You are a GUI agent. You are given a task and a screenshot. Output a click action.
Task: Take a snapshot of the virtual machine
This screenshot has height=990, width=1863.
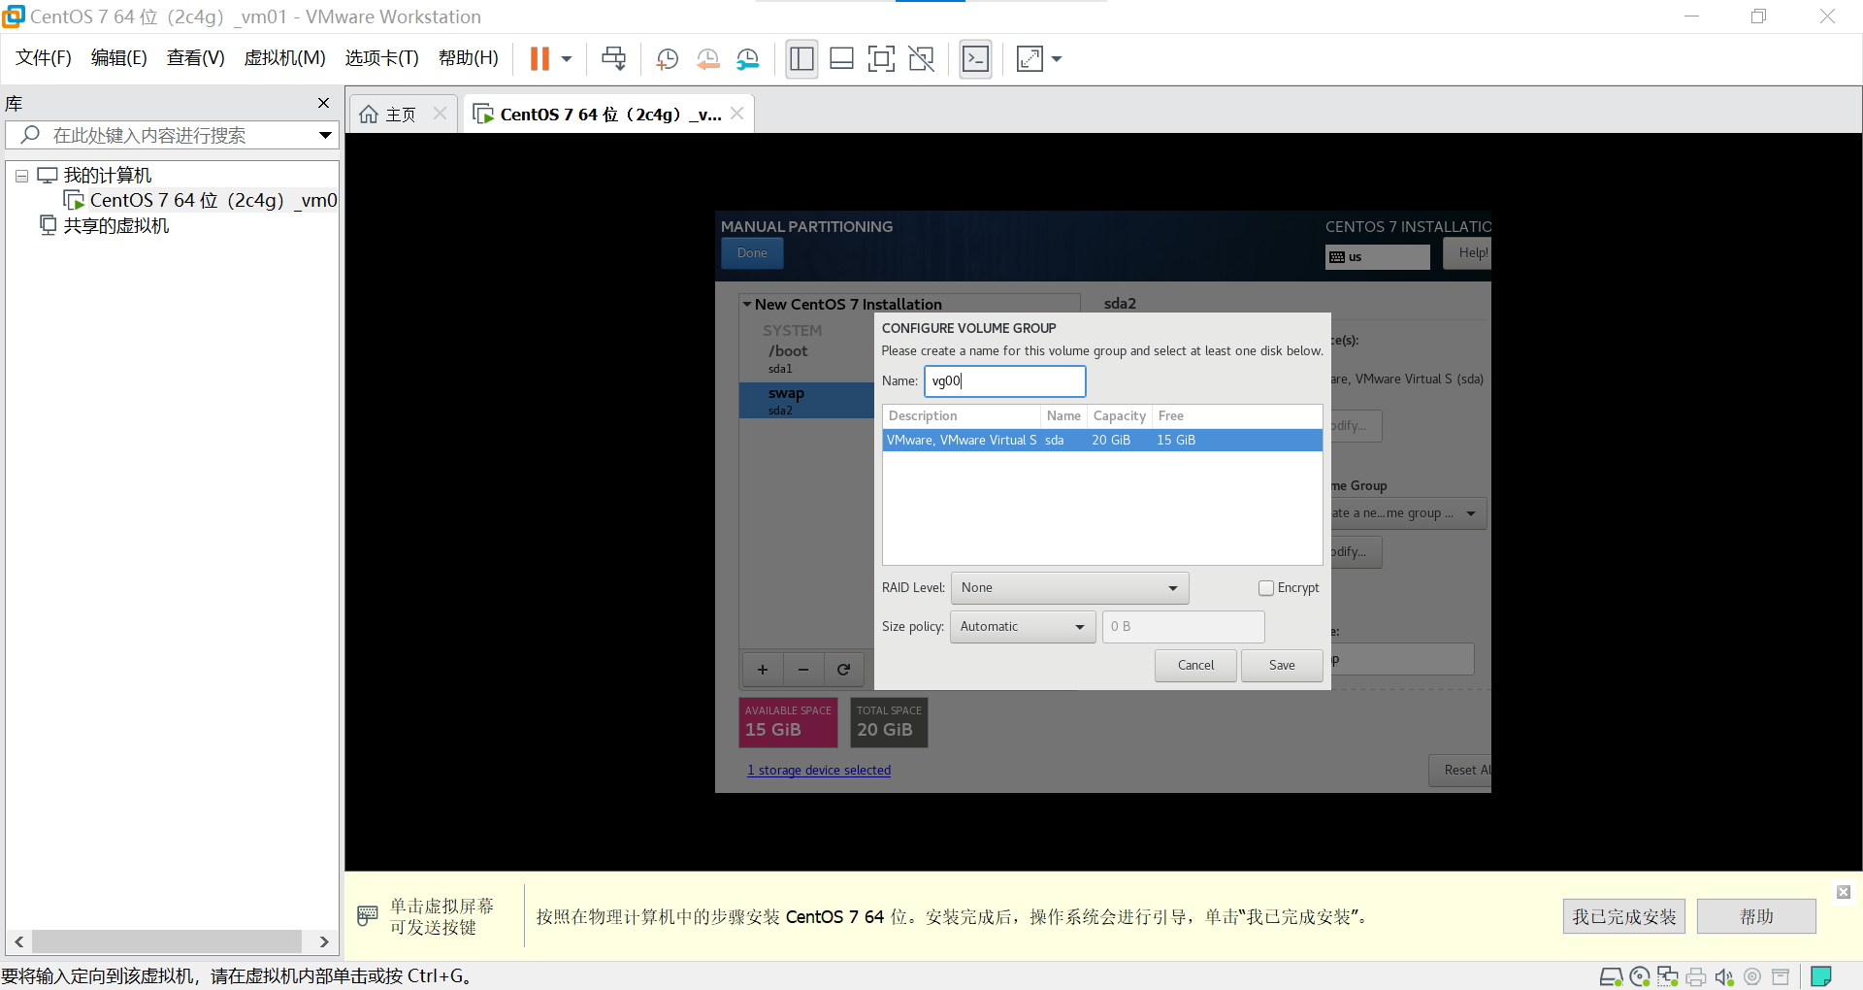668,59
